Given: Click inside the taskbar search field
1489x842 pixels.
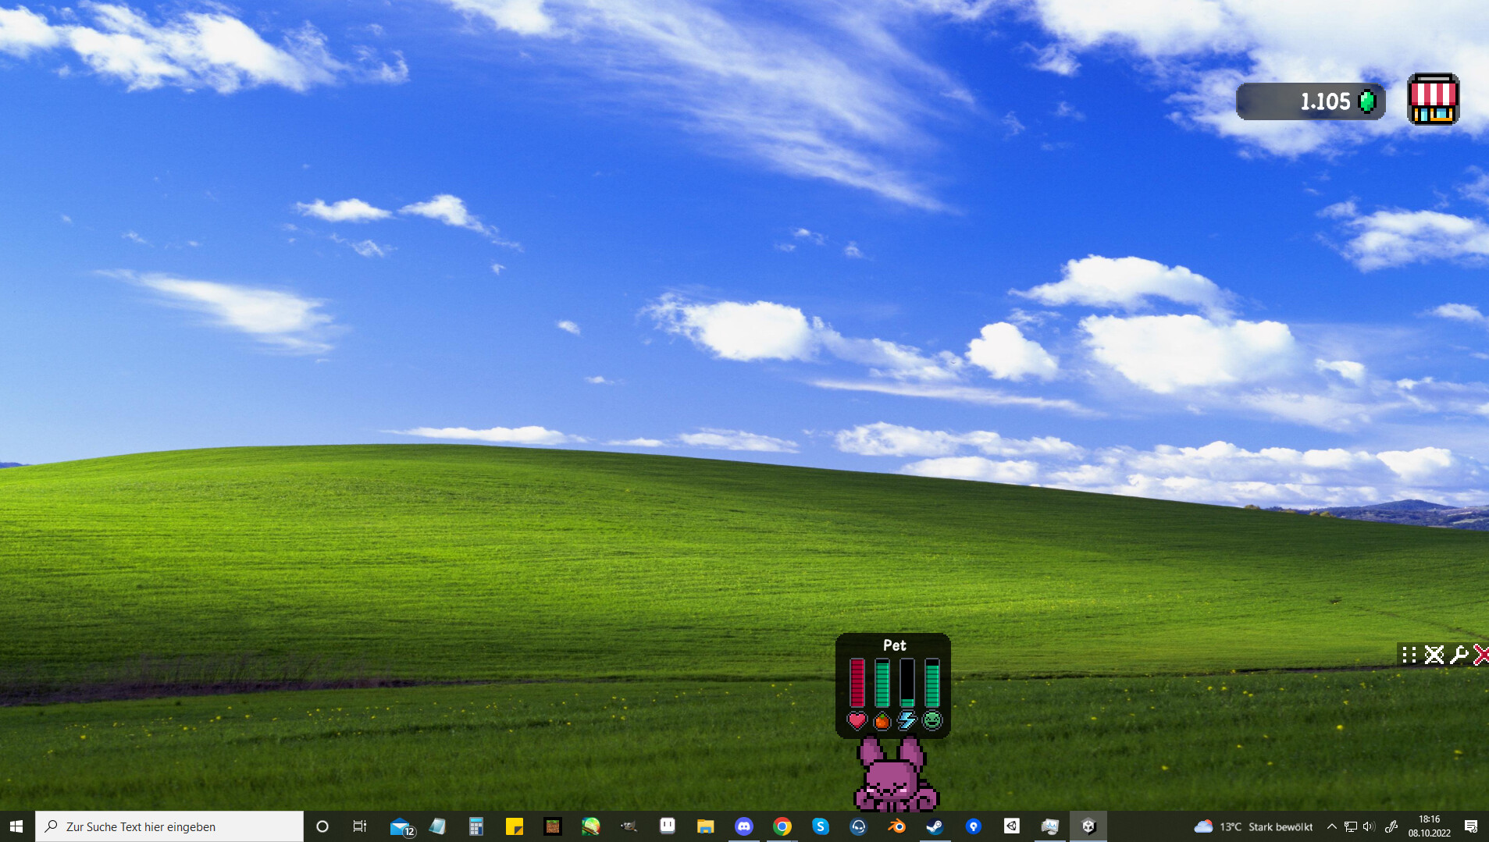Looking at the screenshot, I should pos(156,826).
